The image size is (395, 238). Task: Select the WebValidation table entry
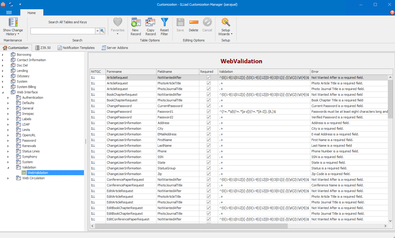pos(38,172)
